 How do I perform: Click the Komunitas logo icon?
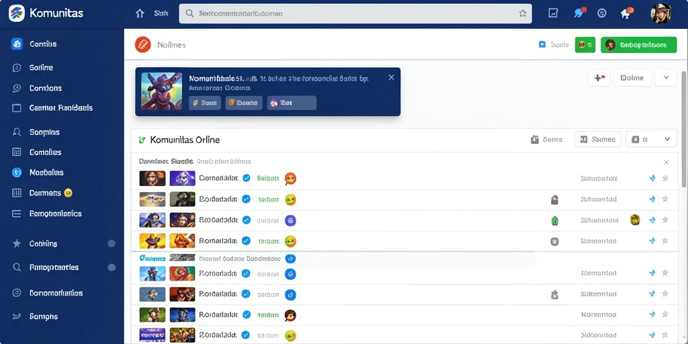(17, 13)
